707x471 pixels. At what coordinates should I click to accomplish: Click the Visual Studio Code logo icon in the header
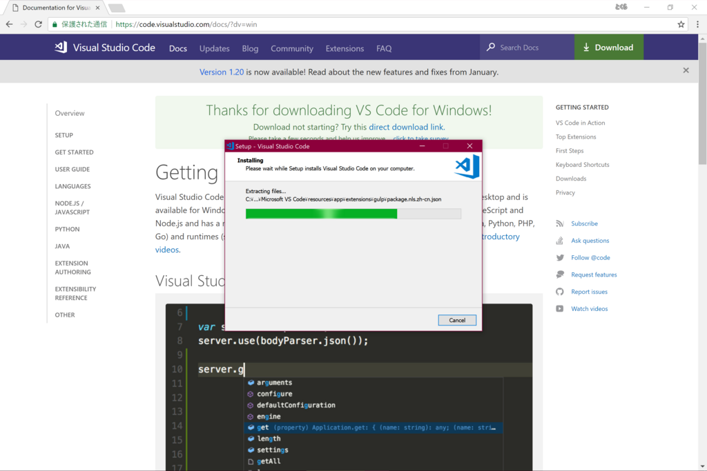[61, 48]
